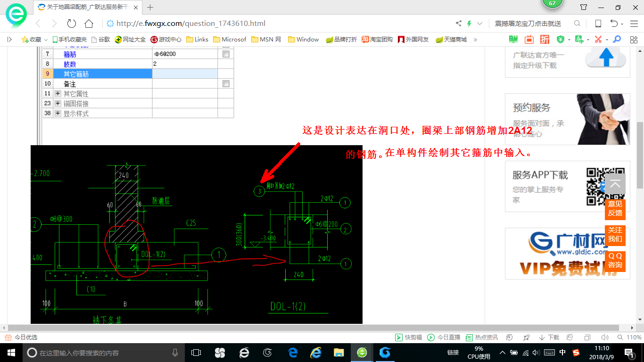
Task: Open the Task View taskbar icon
Action: pos(196,353)
